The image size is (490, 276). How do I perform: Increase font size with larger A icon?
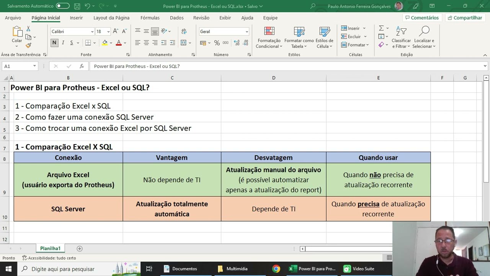pos(116,31)
